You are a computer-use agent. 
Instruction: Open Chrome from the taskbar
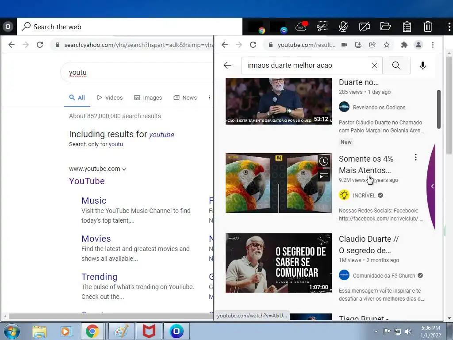click(92, 331)
